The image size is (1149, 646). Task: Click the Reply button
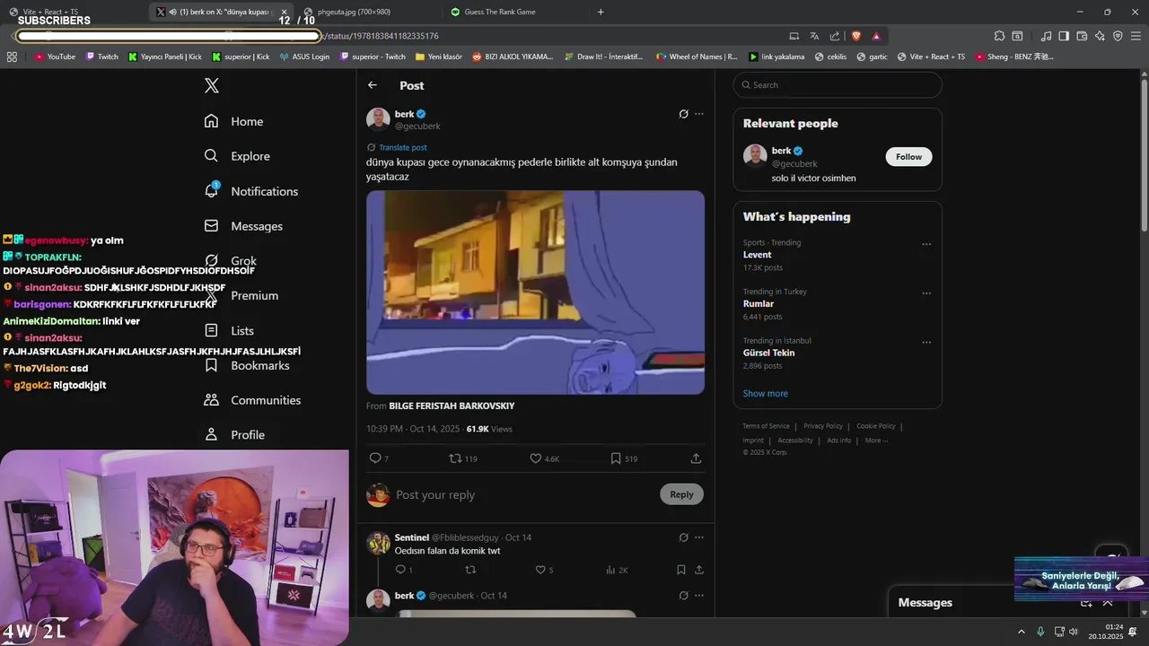681,494
